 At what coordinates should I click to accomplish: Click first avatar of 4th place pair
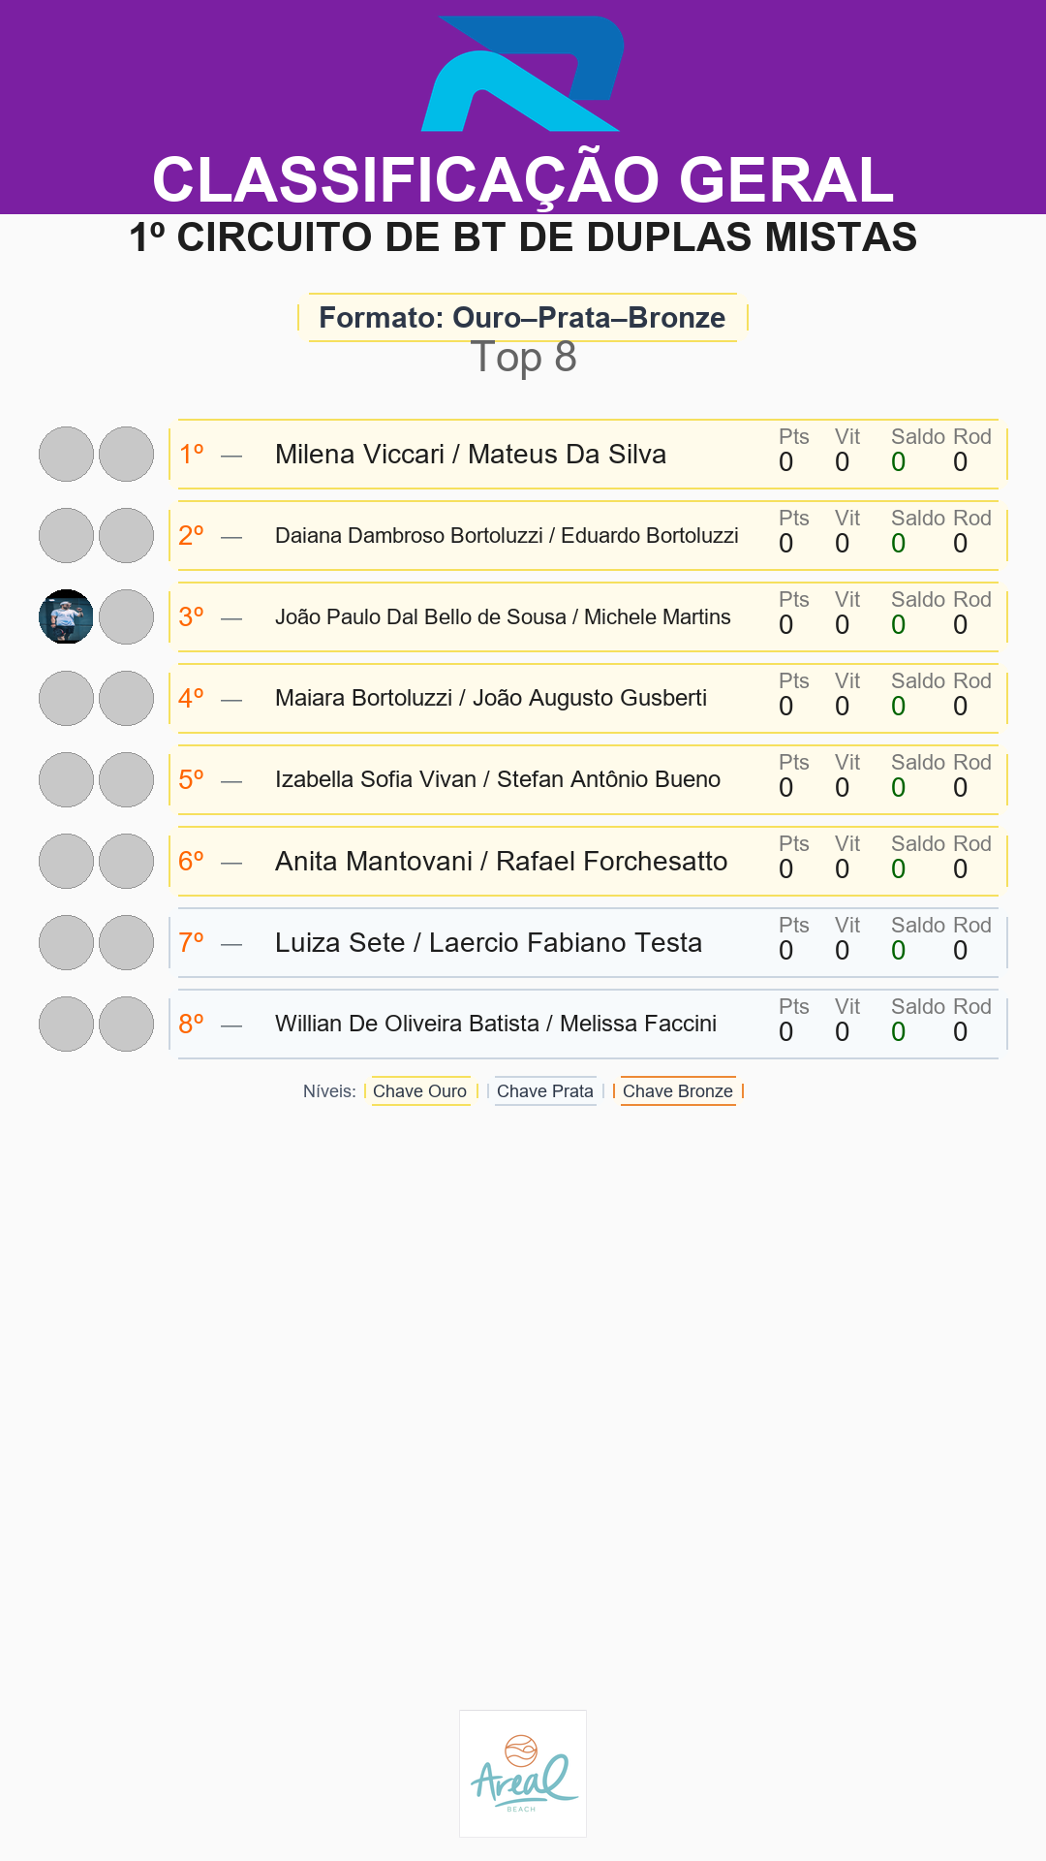click(66, 698)
